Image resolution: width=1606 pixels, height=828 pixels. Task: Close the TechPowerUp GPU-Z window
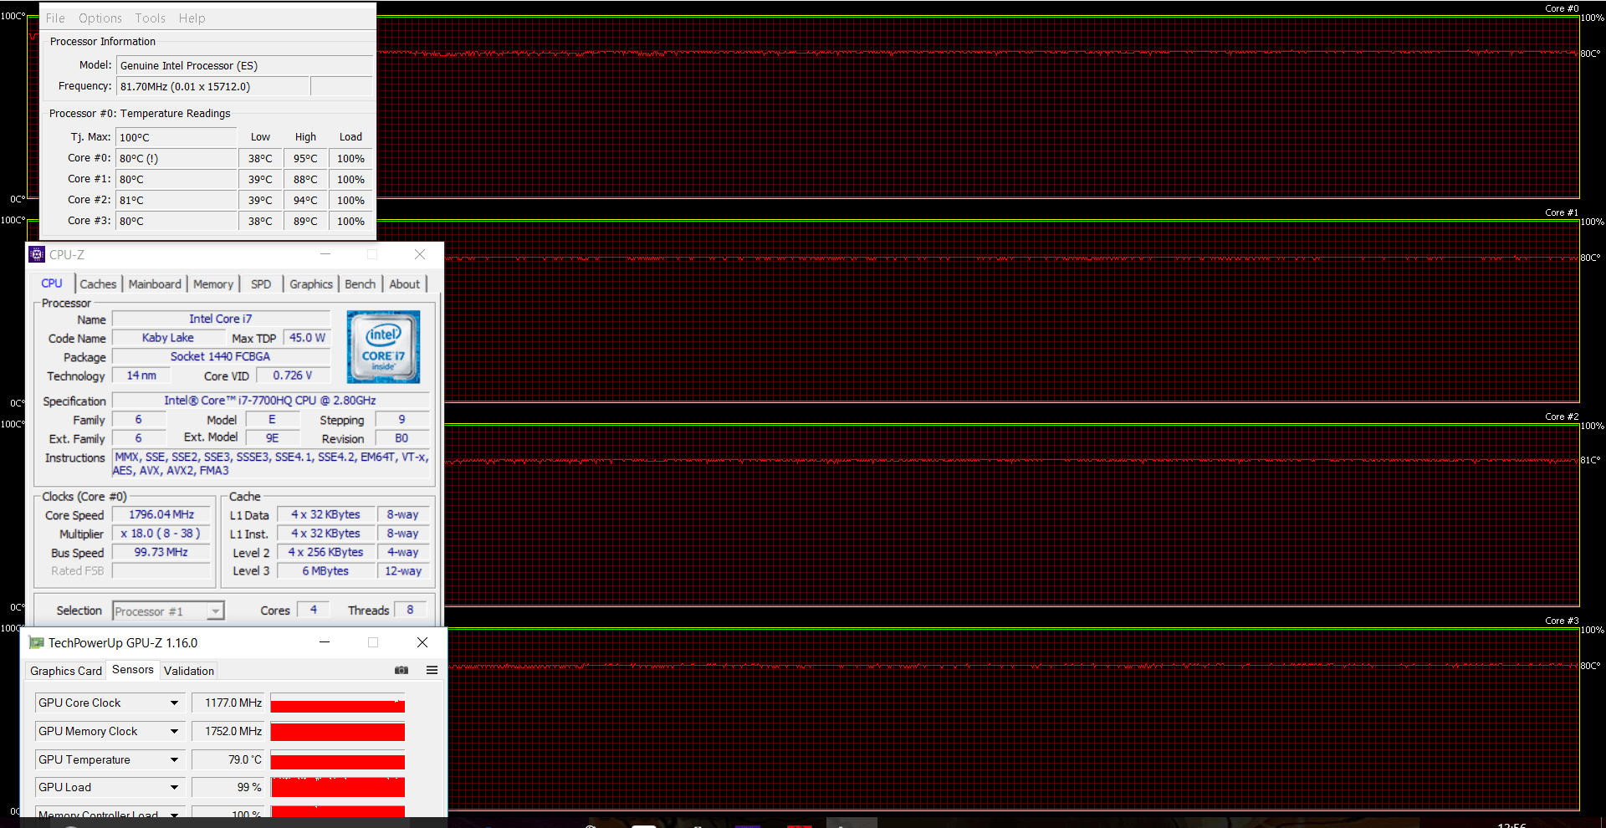(x=422, y=642)
